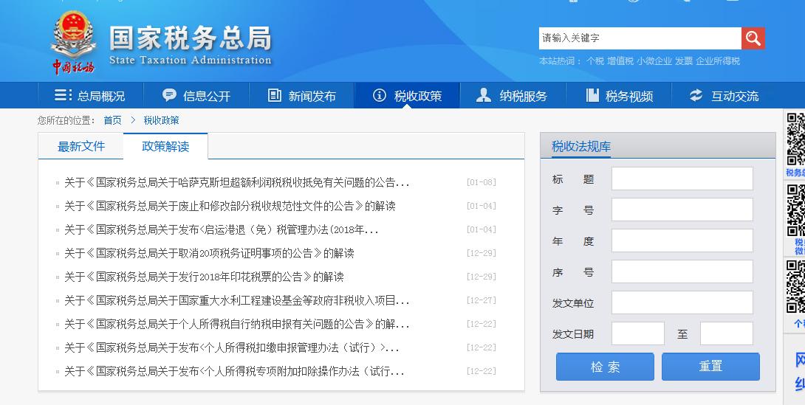Click hot word 发票
The image size is (805, 405).
pyautogui.click(x=684, y=61)
